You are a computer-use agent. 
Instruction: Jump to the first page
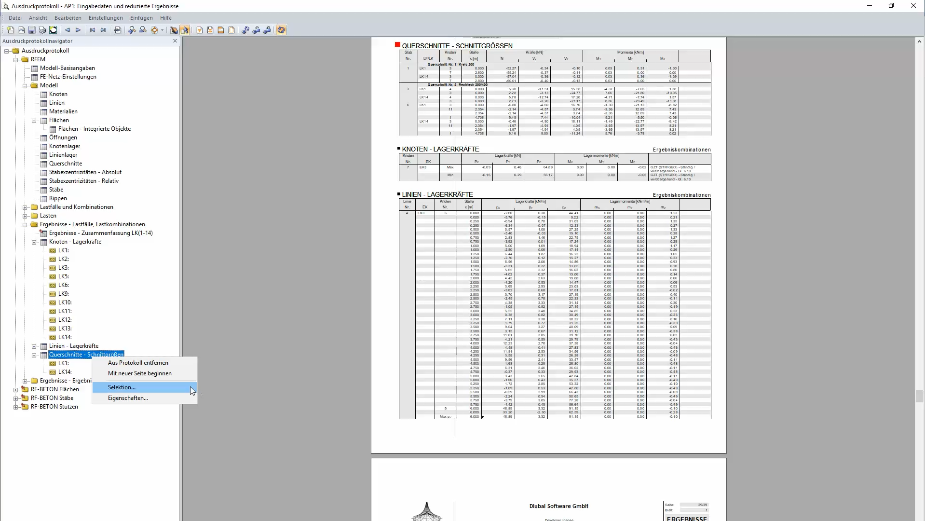[x=92, y=30]
